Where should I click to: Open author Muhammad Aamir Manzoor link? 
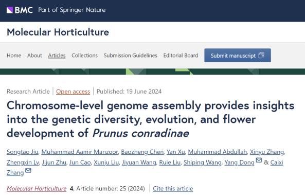[x=80, y=152]
